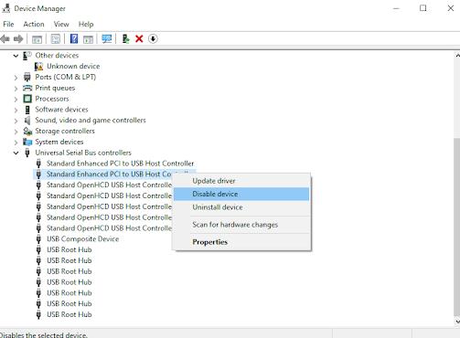This screenshot has width=460, height=338.
Task: Select the USB Composite Device plug icon
Action: (x=38, y=239)
